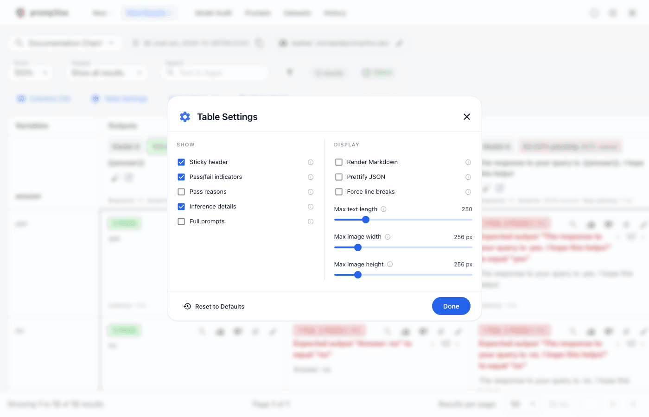Click the info icon beside Render Markdown

pos(468,162)
